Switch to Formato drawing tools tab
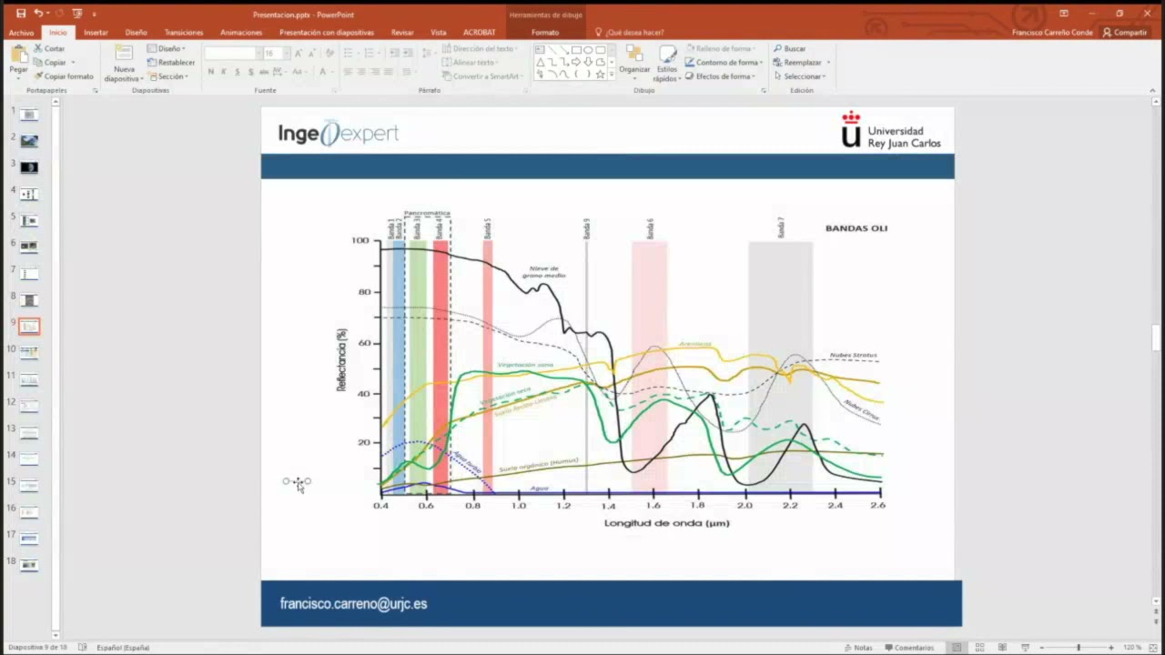The image size is (1165, 655). tap(545, 33)
